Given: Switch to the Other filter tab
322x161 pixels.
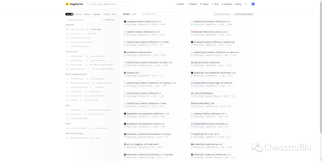Looking at the screenshot, I should [x=114, y=14].
